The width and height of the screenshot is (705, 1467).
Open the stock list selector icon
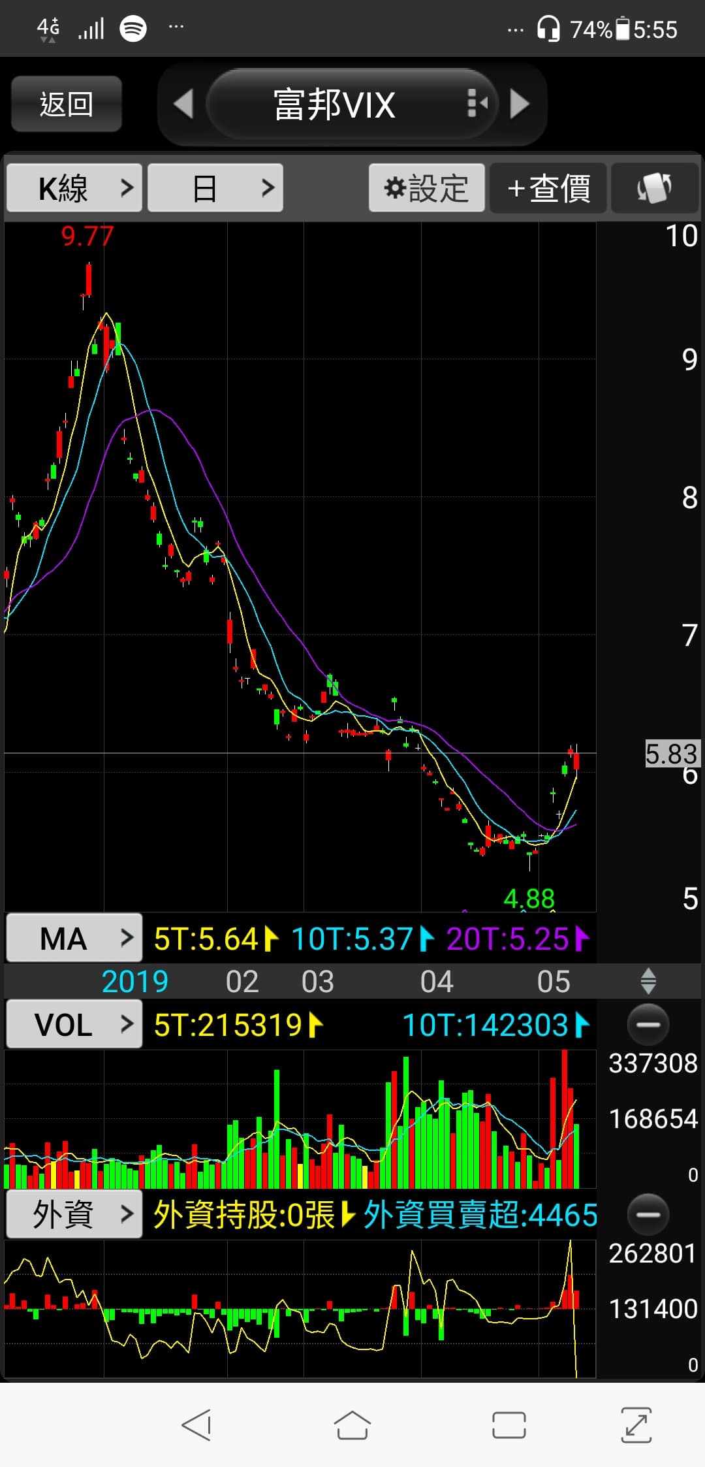[477, 104]
